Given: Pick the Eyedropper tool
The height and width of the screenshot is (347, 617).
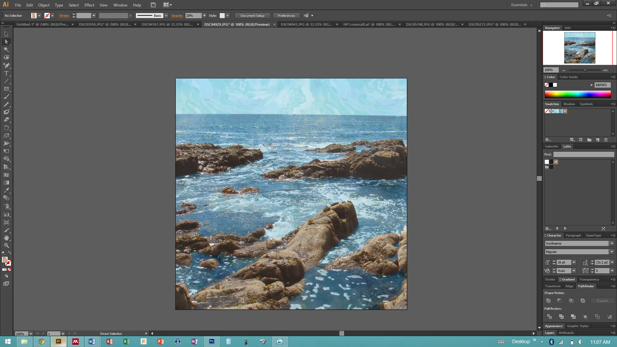Looking at the screenshot, I should point(6,190).
